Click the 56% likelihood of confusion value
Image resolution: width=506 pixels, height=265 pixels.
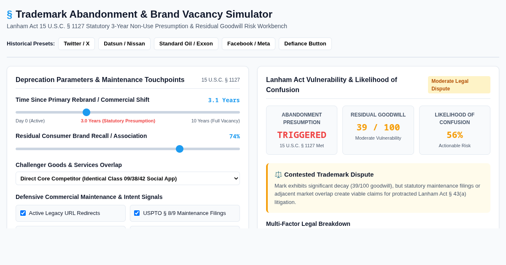click(x=455, y=135)
